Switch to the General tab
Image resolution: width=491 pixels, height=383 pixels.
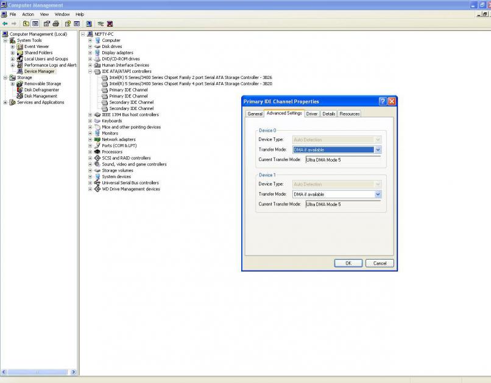click(255, 114)
